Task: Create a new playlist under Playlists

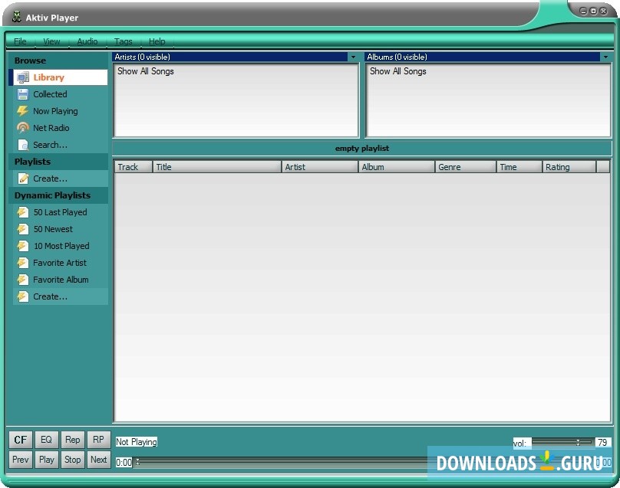Action: [48, 178]
